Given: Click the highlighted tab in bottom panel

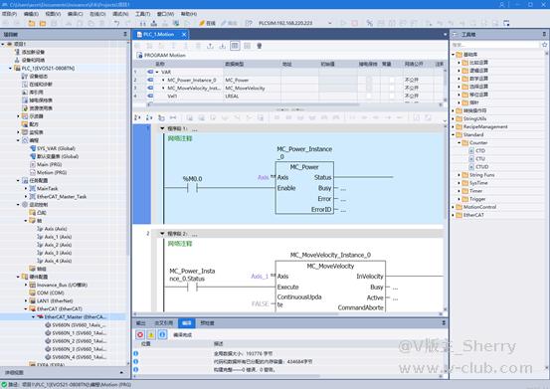Looking at the screenshot, I should [x=187, y=322].
